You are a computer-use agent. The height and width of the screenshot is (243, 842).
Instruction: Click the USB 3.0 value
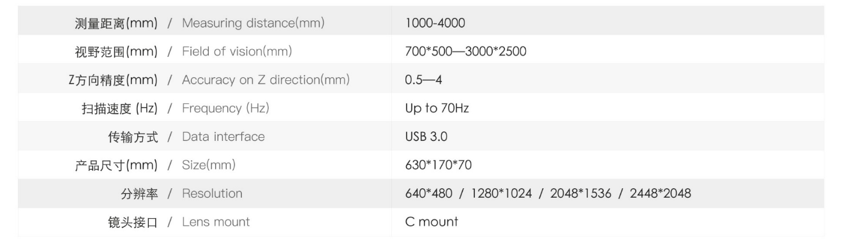tap(425, 136)
